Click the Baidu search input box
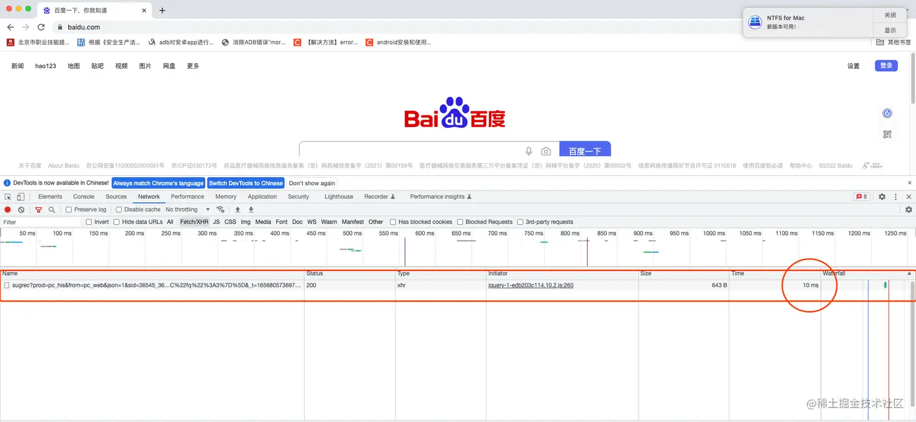916x422 pixels. point(412,150)
